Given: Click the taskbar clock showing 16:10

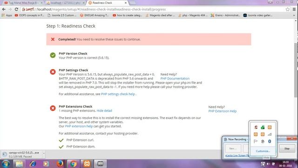Looking at the screenshot, I should (285, 164).
